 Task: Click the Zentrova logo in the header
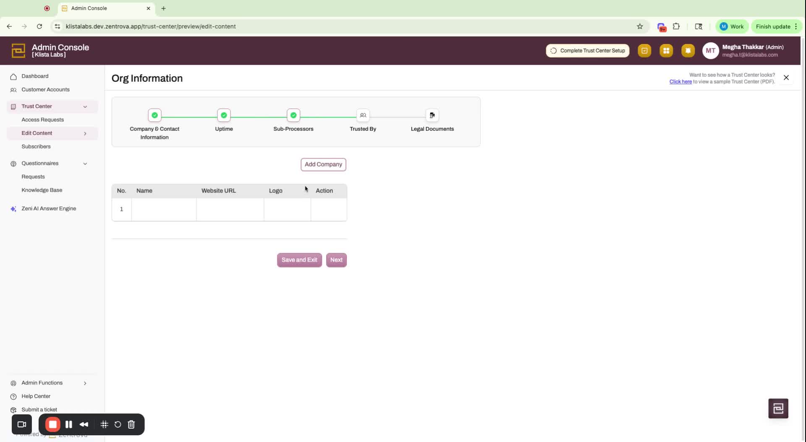click(18, 51)
